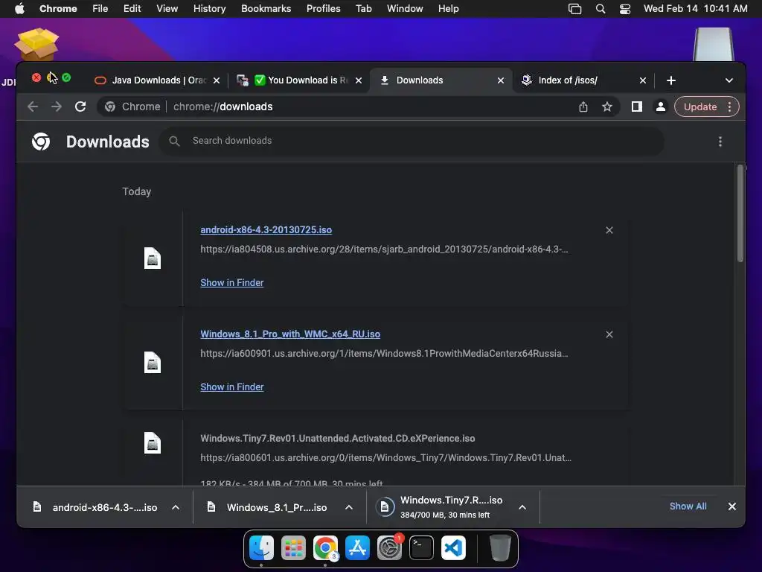Screen dimensions: 762x572
Task: Open Windows_8.1_Pro_with_WMC_x64_RU.iso file link
Action: (x=290, y=334)
